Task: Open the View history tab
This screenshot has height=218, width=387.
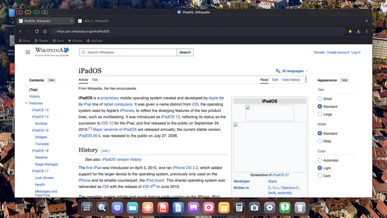Action: [291, 79]
